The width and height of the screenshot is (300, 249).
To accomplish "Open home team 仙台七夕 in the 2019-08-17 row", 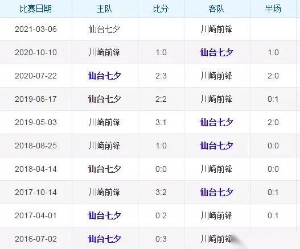I will click(105, 99).
